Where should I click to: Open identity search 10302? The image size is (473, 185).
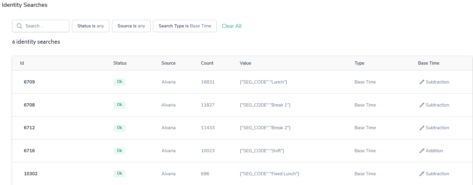31,174
